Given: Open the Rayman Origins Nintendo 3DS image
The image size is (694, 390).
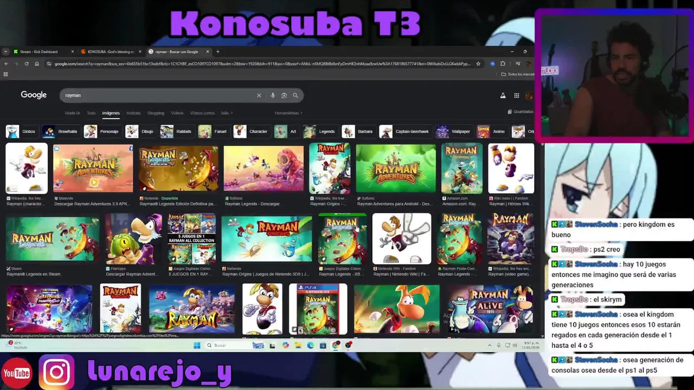Looking at the screenshot, I should [x=267, y=239].
